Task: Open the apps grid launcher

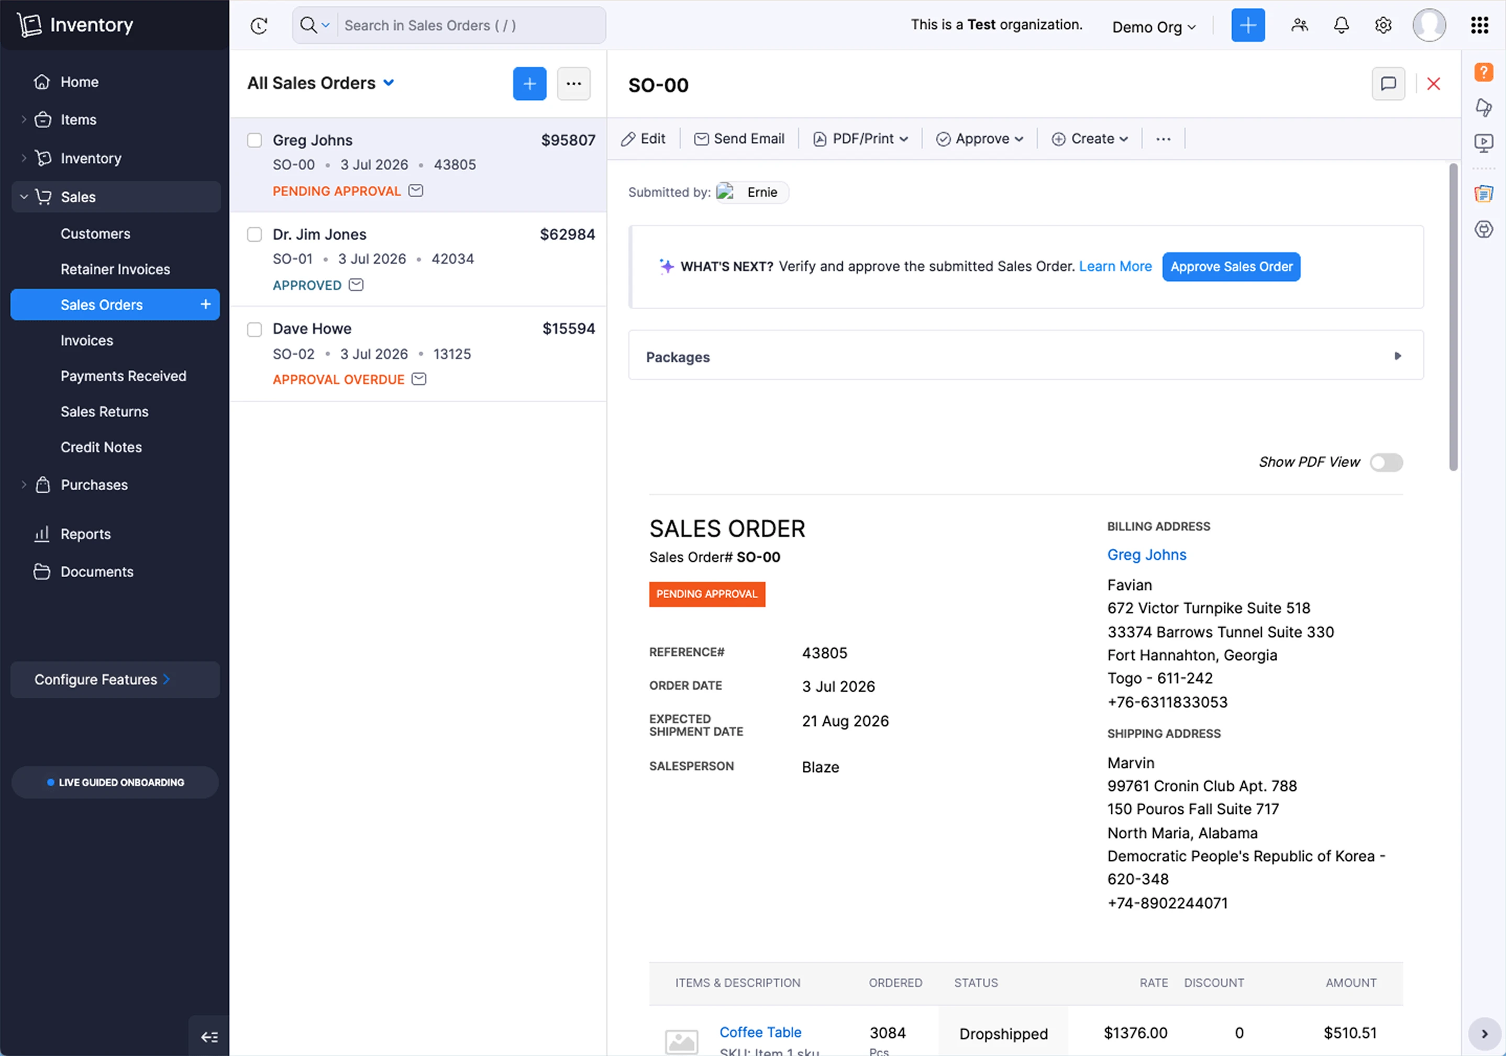Action: tap(1479, 26)
